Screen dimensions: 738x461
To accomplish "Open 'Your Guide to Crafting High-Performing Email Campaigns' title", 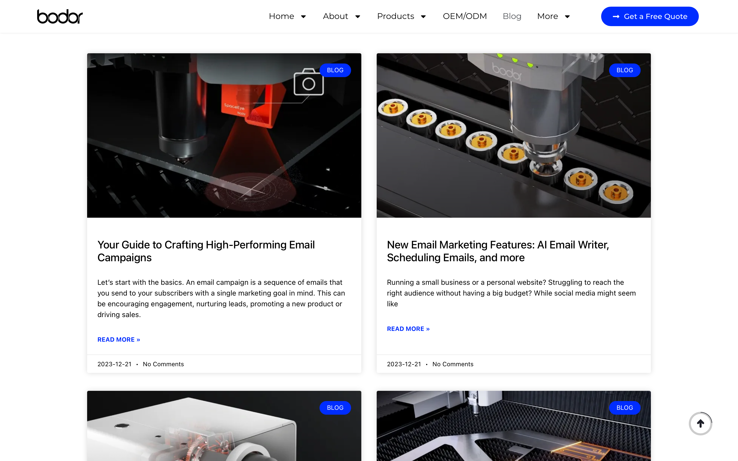I will click(x=206, y=251).
